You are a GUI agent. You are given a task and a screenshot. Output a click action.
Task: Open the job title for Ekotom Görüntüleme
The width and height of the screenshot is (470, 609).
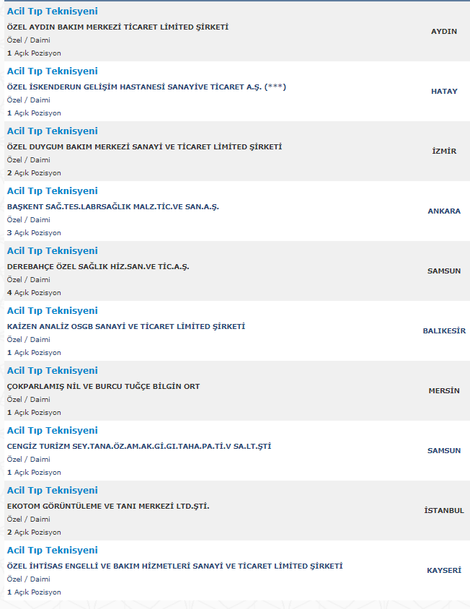52,491
